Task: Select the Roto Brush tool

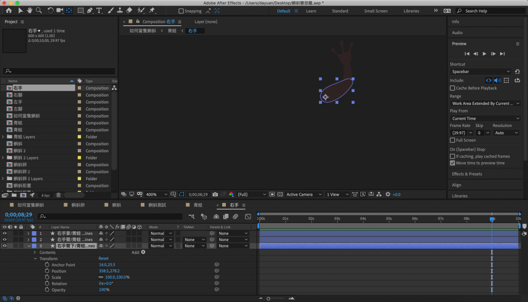Action: click(141, 11)
